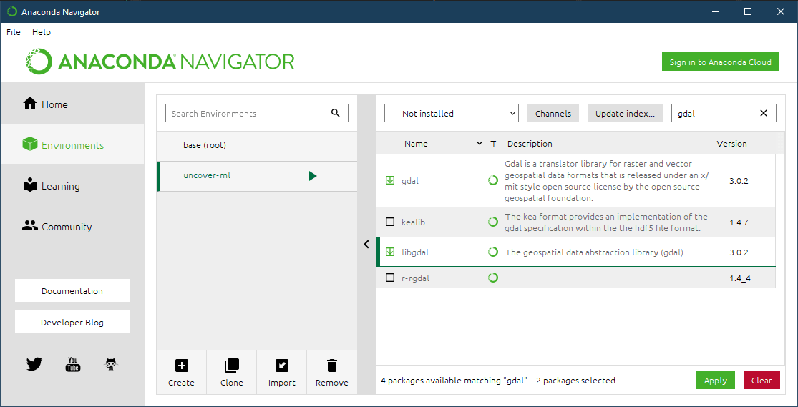Open the Home section

(x=72, y=104)
